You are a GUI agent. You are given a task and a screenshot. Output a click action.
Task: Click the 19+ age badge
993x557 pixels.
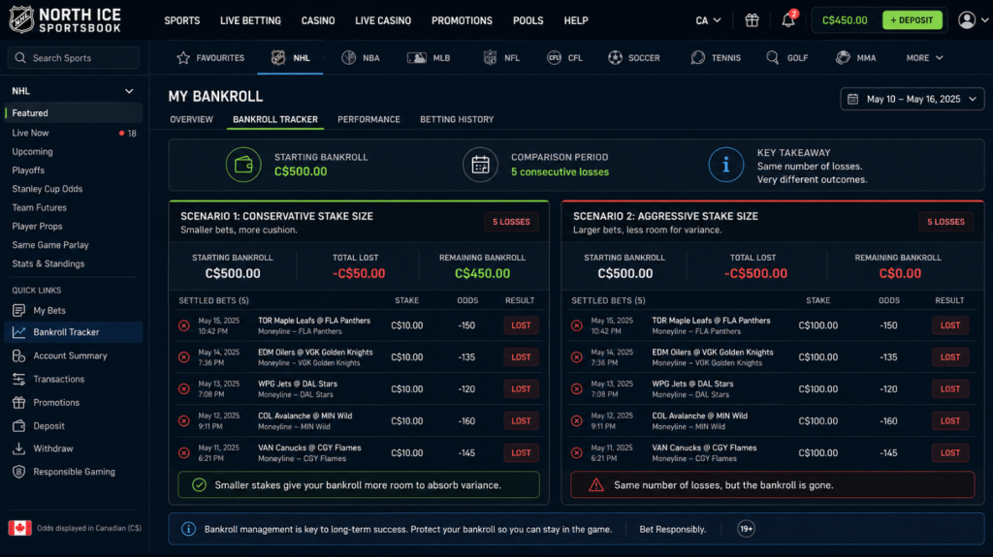pos(746,529)
